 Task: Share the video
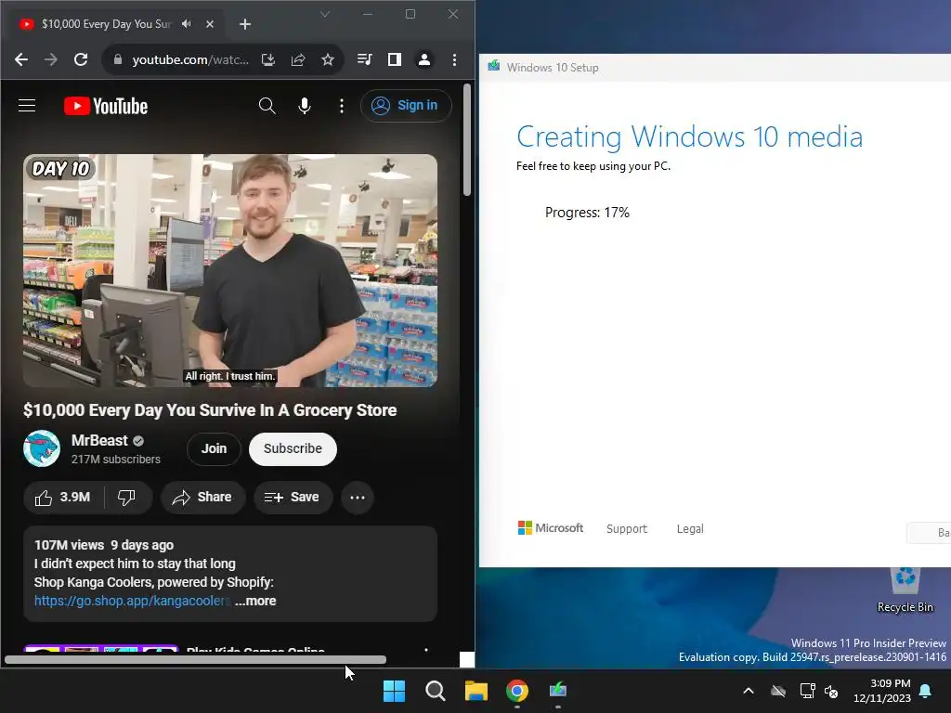click(x=203, y=498)
